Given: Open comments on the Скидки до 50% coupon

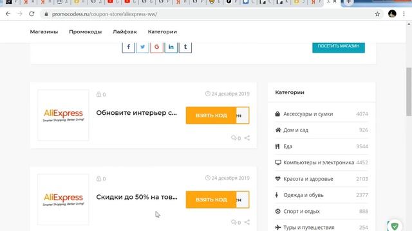Looking at the screenshot, I should (236, 223).
